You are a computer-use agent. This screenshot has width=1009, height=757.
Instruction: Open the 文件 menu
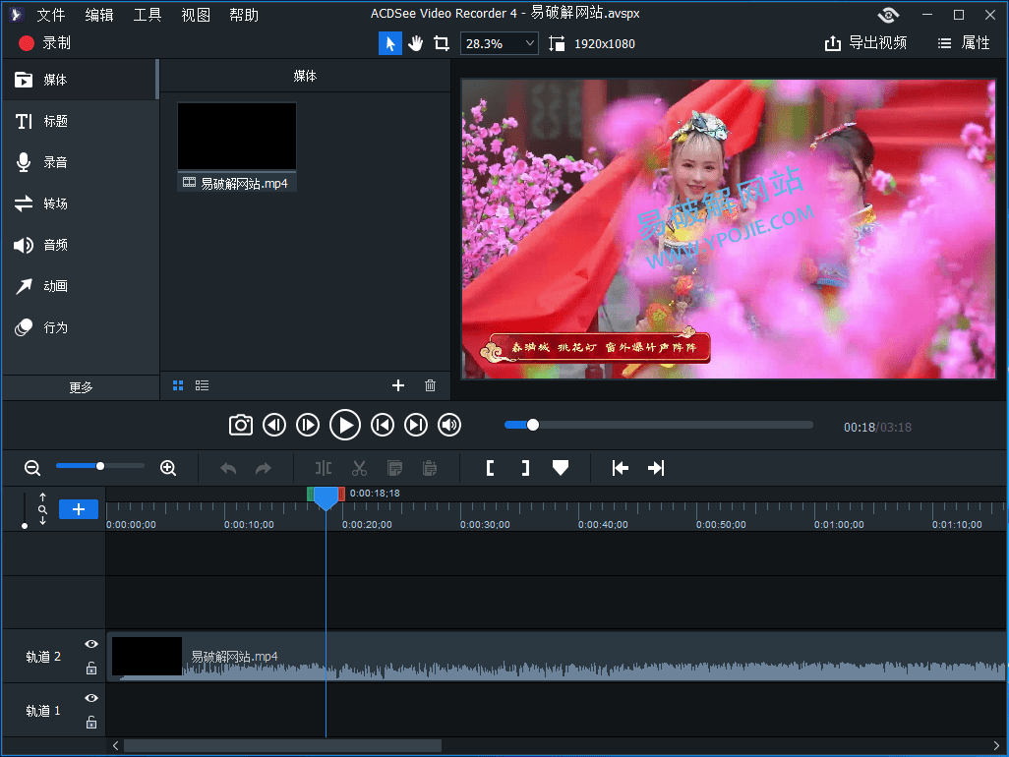coord(50,15)
